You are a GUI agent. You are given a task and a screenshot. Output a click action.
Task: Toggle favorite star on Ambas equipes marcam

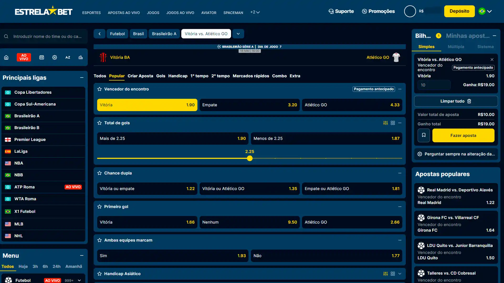pyautogui.click(x=99, y=240)
